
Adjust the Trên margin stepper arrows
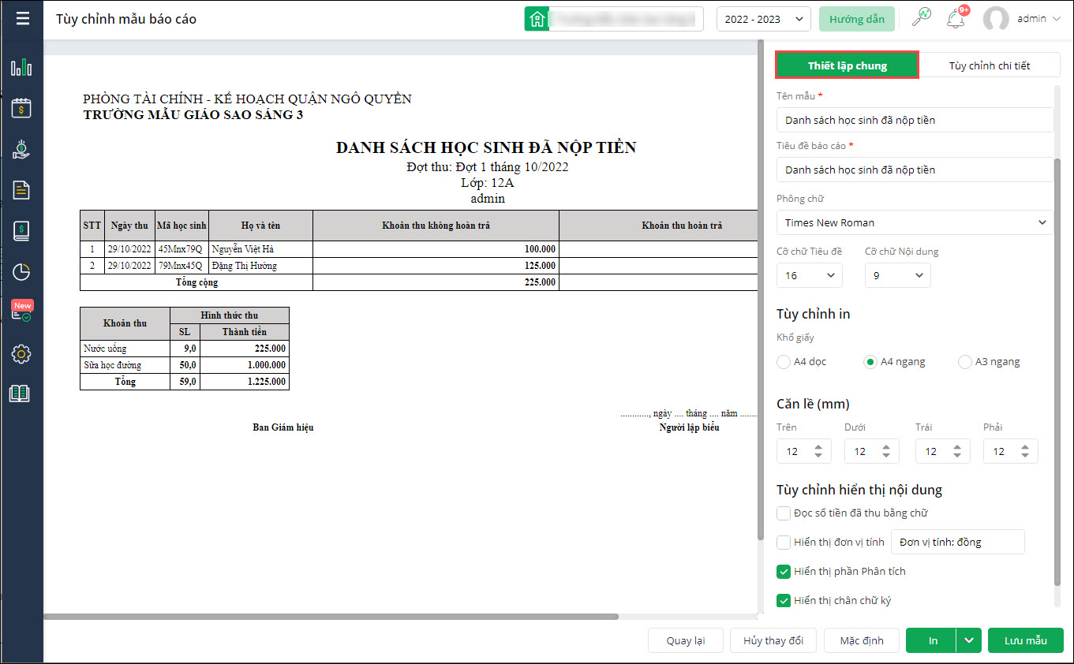(x=818, y=452)
